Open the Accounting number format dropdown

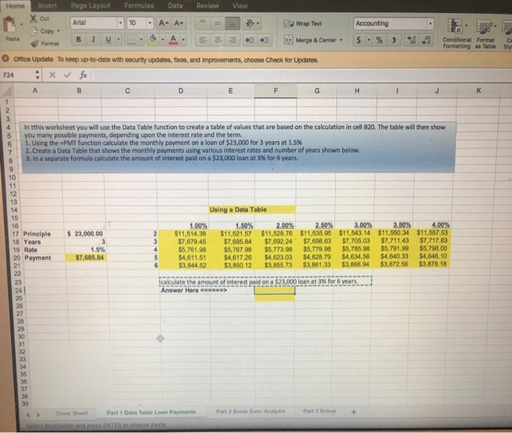430,23
